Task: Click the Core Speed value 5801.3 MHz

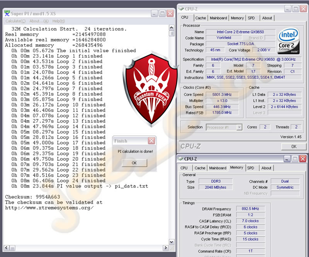Action: [222, 94]
